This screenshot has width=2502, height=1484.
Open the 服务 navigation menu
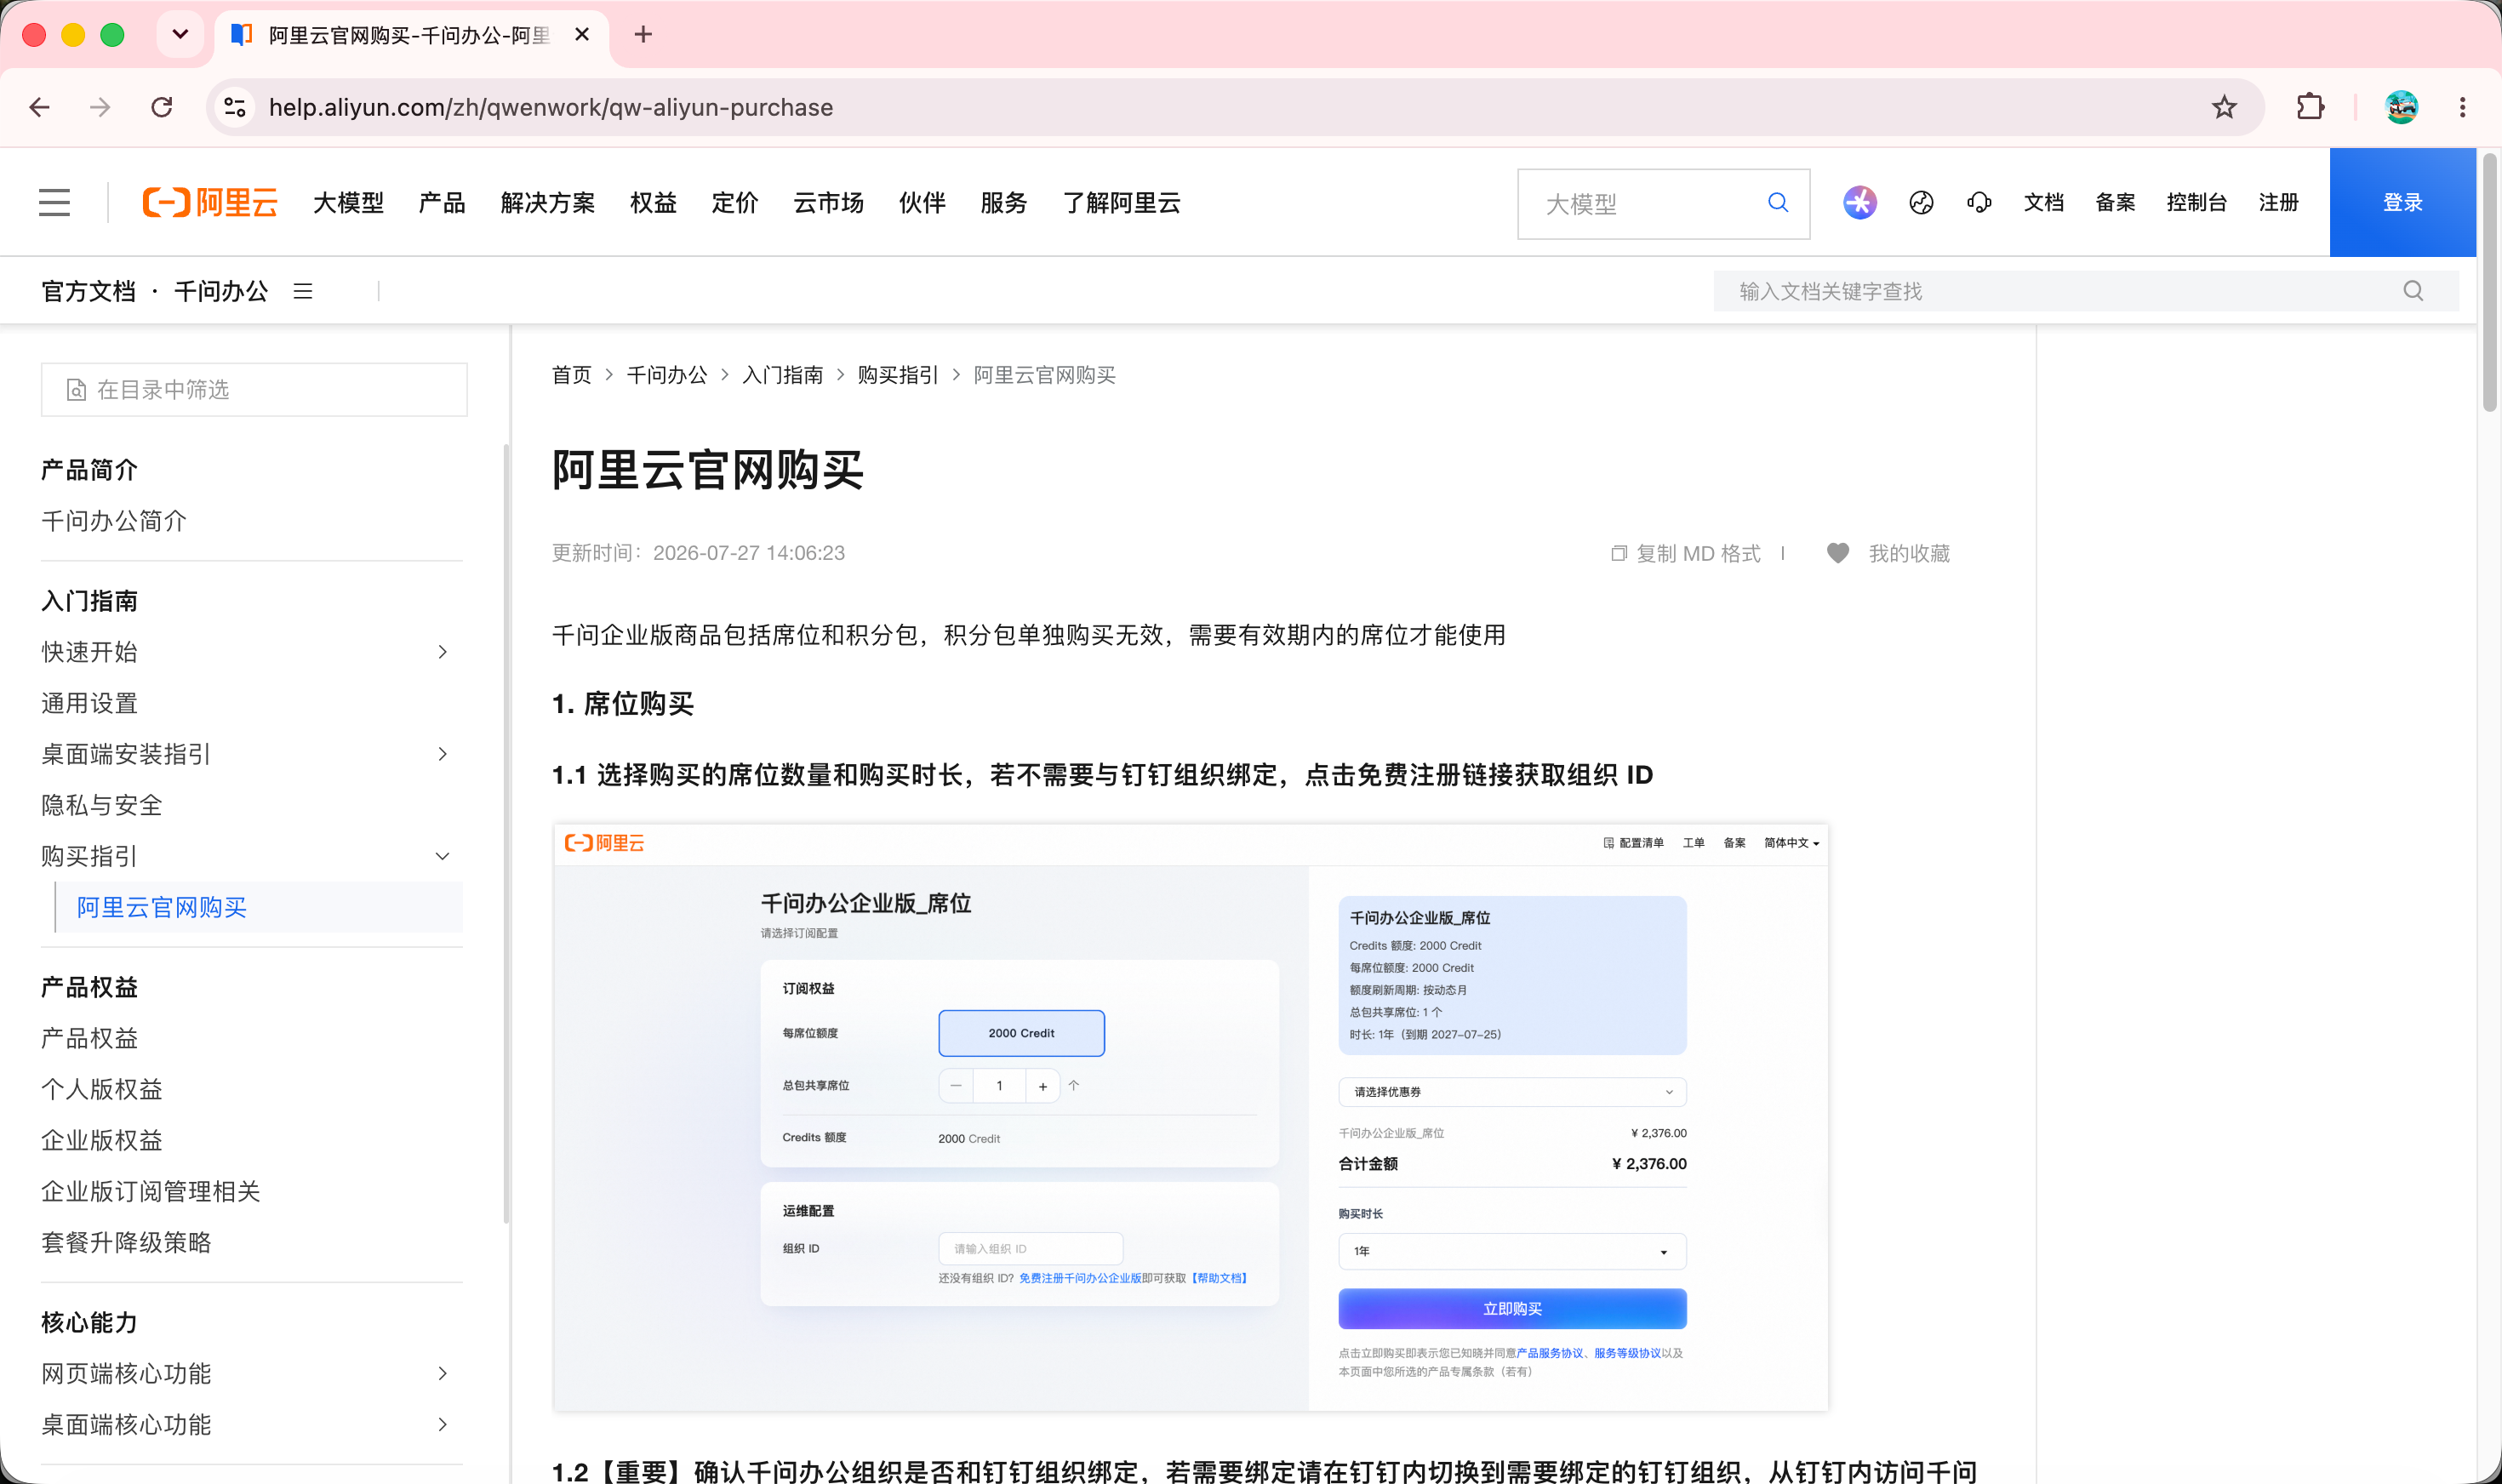click(1004, 203)
